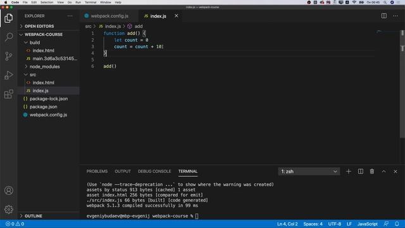Open the Explorer view in activity bar
Viewport: 405px width, 228px height.
point(8,18)
